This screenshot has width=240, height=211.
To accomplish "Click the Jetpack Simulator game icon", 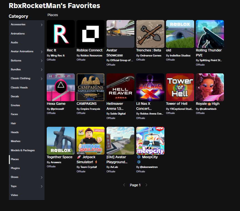I will [x=90, y=141].
